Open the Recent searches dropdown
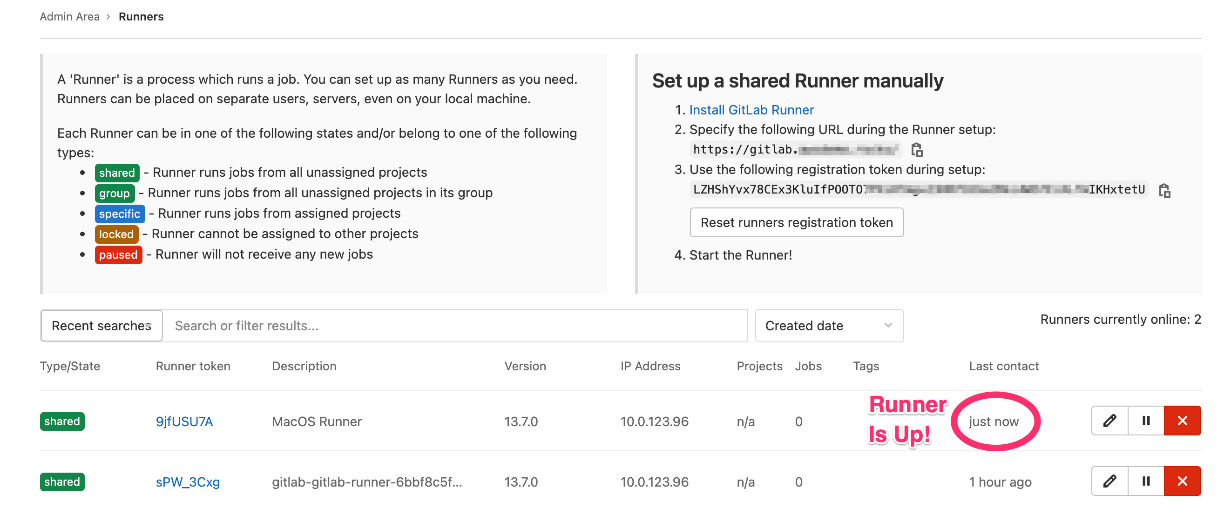This screenshot has width=1231, height=508. [102, 326]
